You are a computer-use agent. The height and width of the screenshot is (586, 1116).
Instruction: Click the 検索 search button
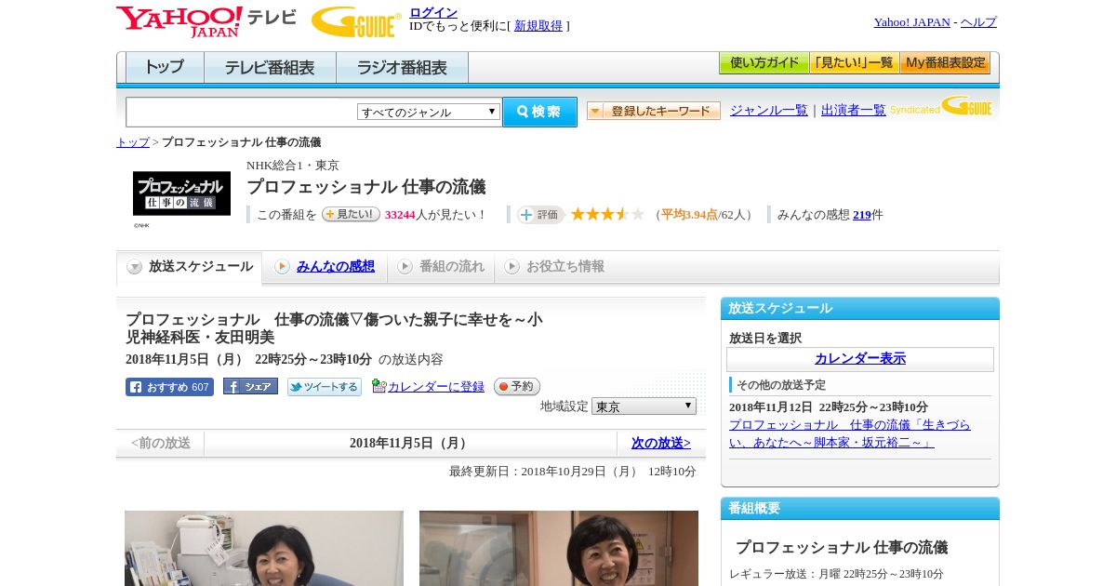coord(539,112)
